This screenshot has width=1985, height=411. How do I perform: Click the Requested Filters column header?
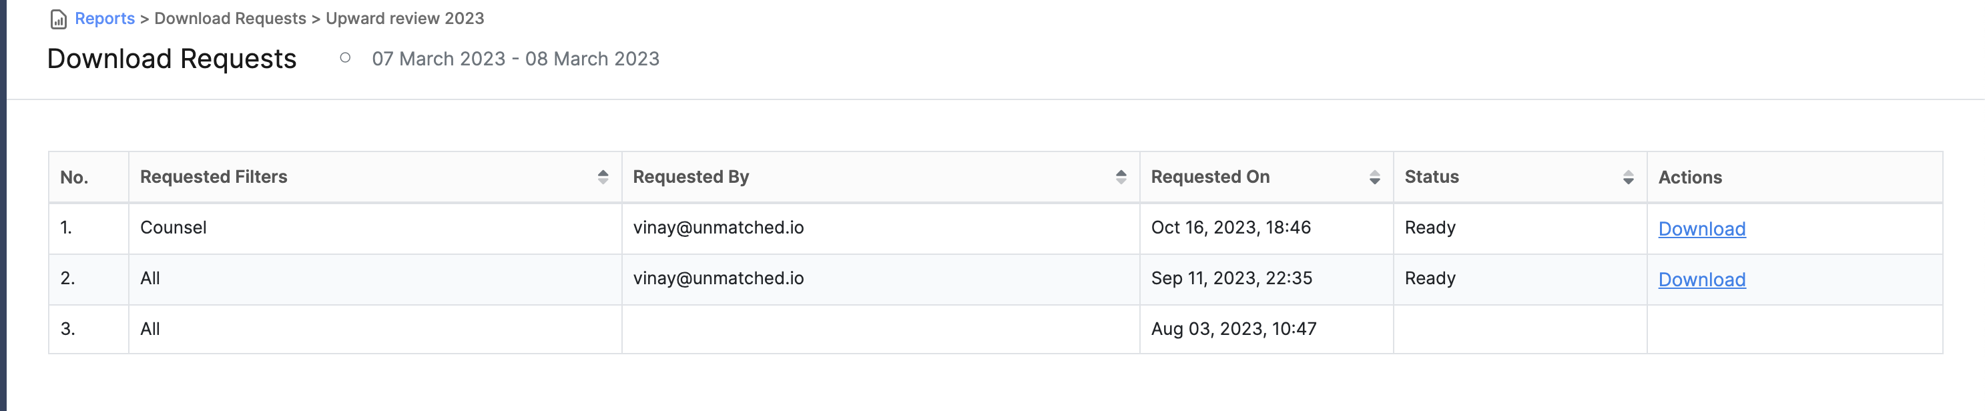pyautogui.click(x=214, y=177)
